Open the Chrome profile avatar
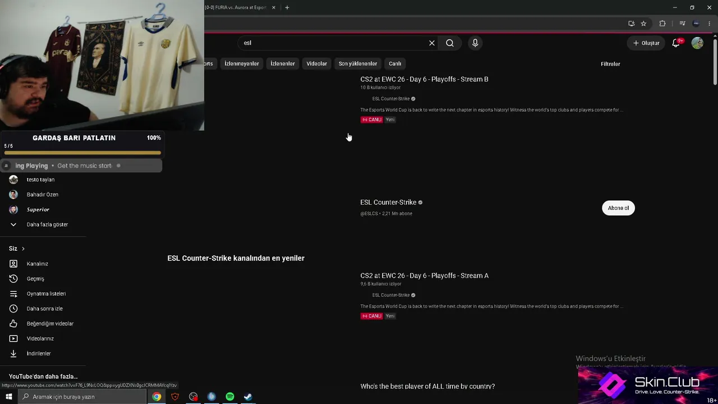Viewport: 718px width, 404px height. (696, 24)
